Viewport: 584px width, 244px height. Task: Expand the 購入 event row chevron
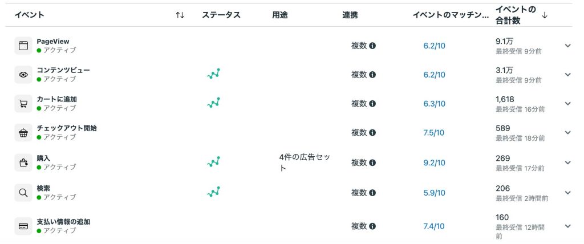tap(567, 163)
